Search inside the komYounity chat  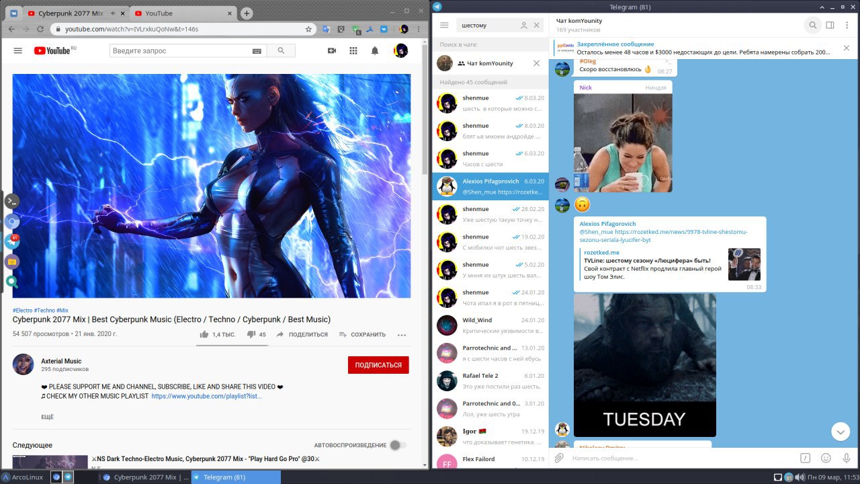point(812,25)
